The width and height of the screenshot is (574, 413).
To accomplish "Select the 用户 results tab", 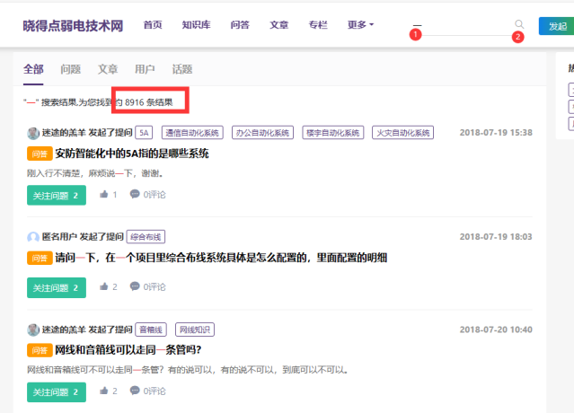I will click(x=145, y=69).
